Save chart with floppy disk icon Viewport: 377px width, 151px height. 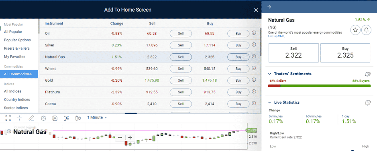55,118
